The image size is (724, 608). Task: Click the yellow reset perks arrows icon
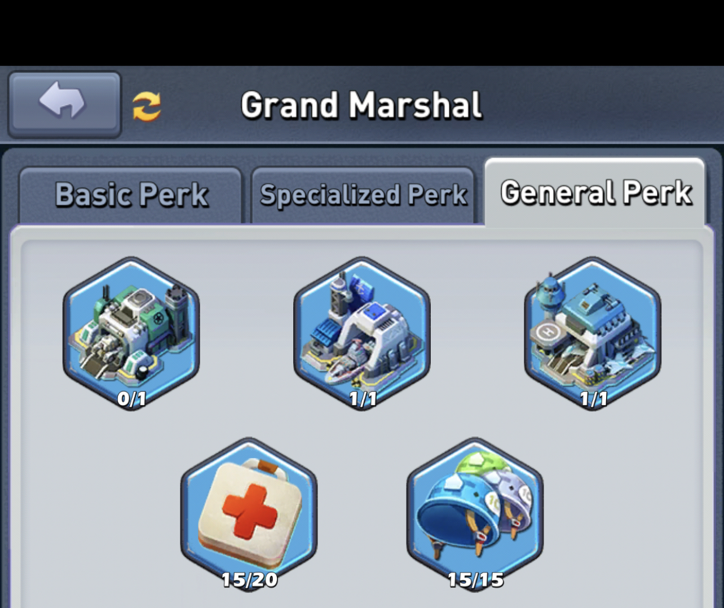coord(147,106)
